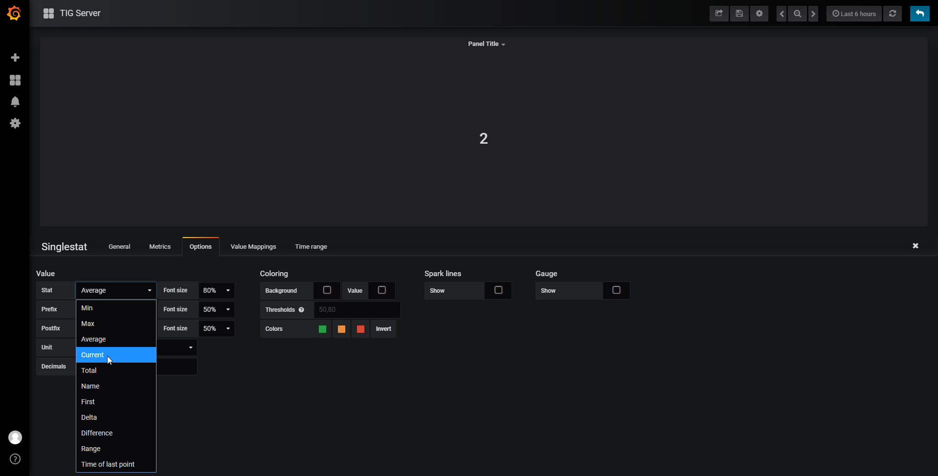Viewport: 938px width, 476px height.
Task: Enable Value coloring checkbox
Action: click(382, 290)
